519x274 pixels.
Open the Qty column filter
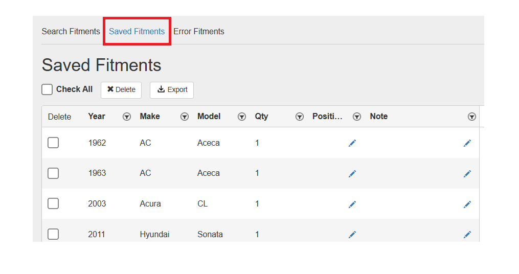pos(300,117)
